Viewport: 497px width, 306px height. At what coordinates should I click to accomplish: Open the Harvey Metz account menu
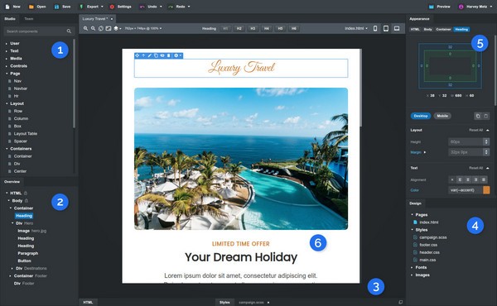pos(475,7)
